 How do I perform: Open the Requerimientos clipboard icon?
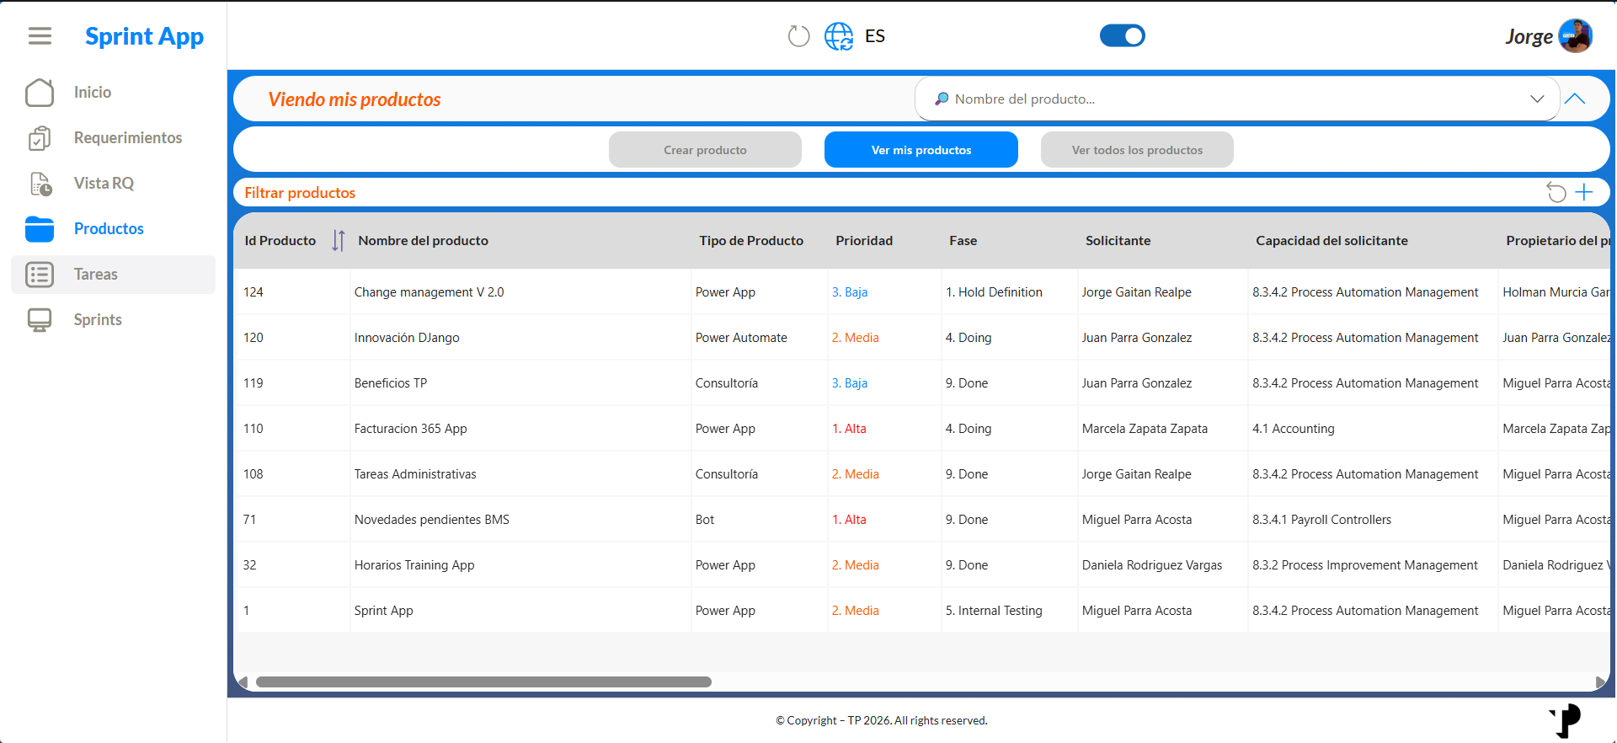[x=40, y=138]
